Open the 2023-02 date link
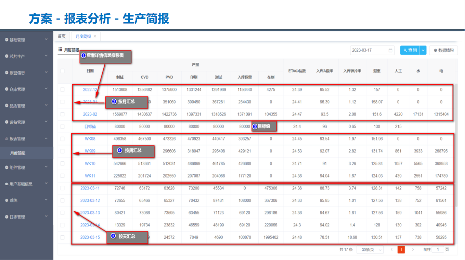465x260 pixels. [x=90, y=114]
